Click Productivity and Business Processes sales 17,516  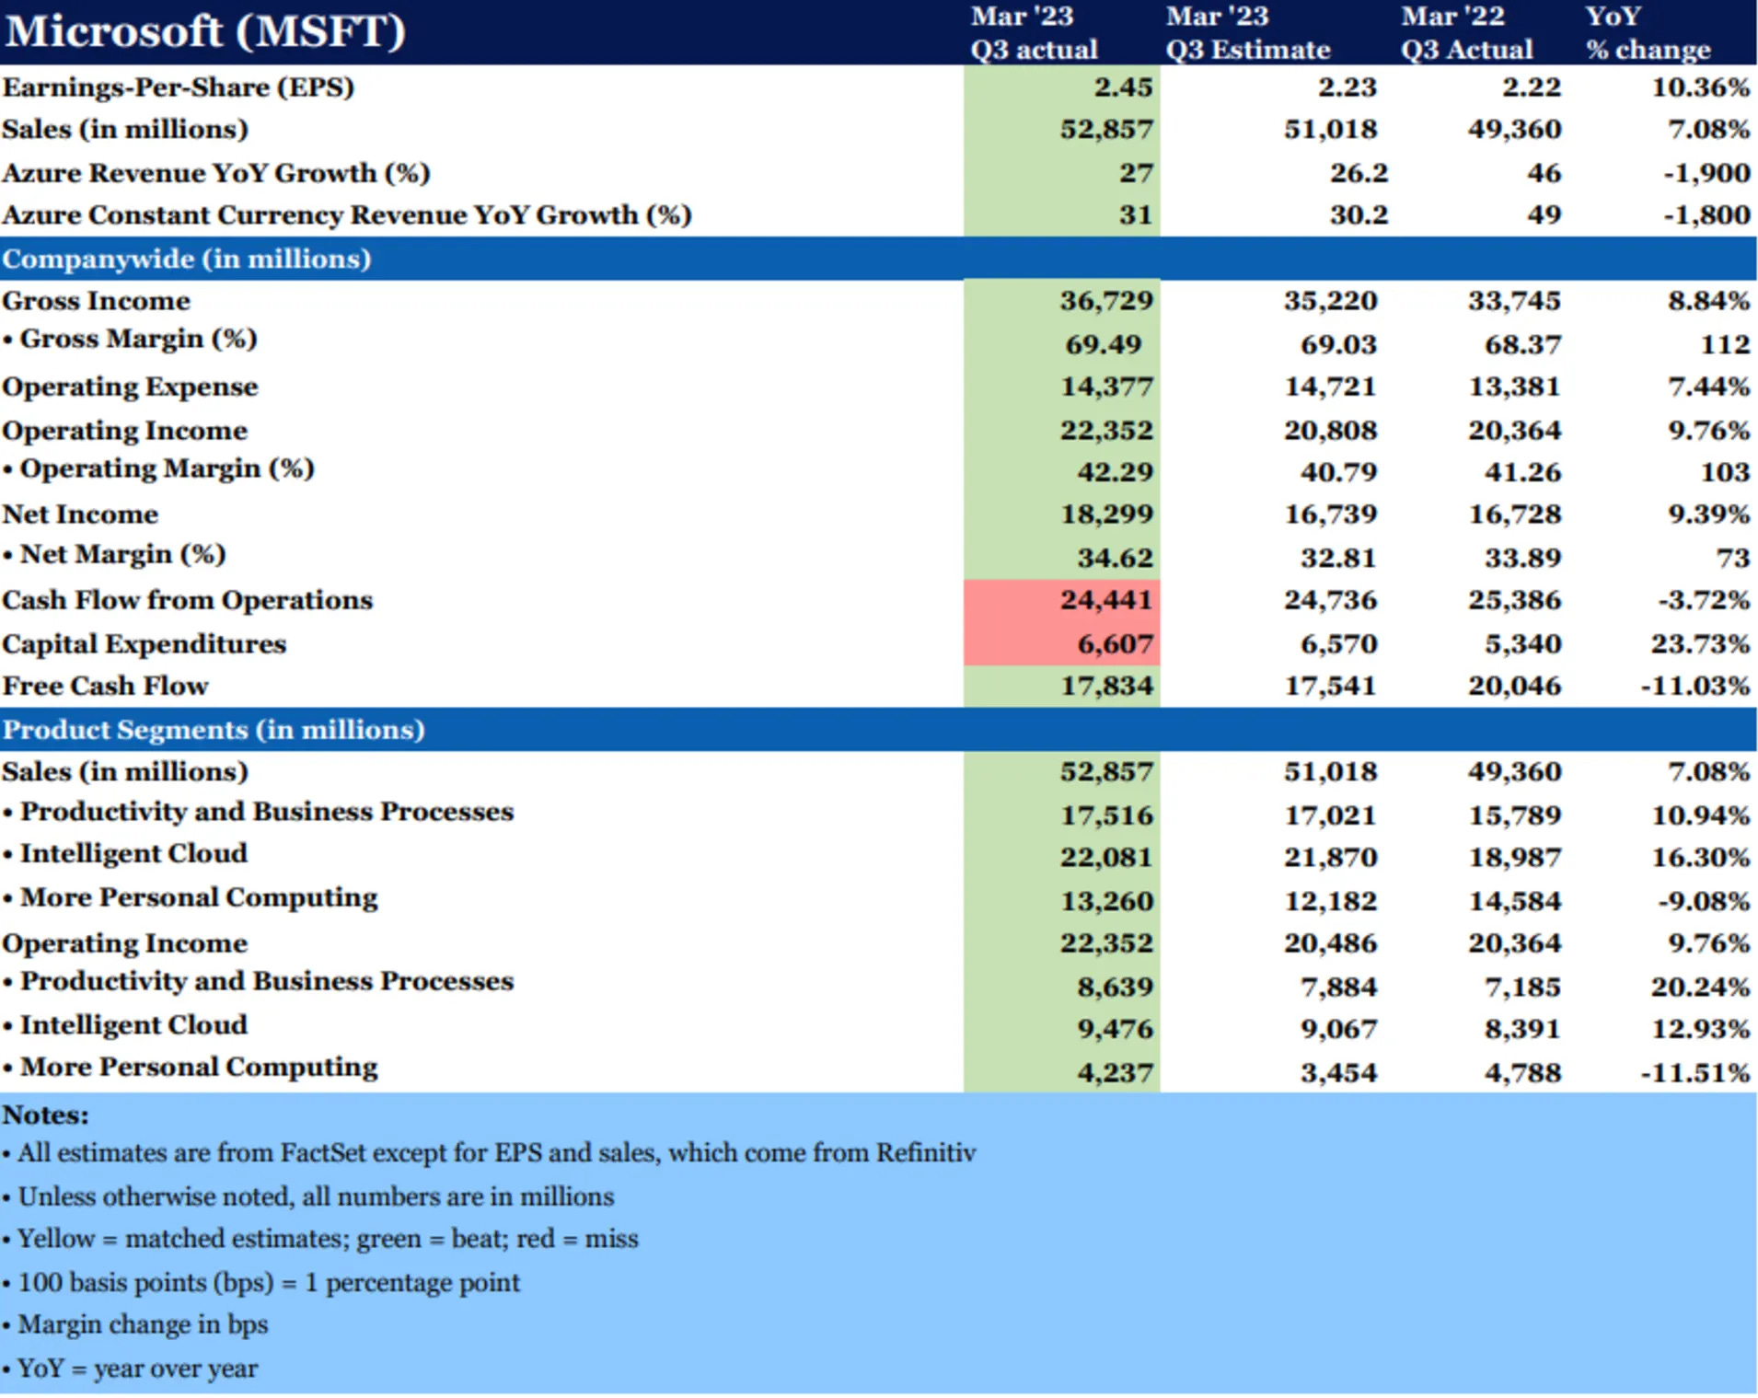pos(1106,815)
